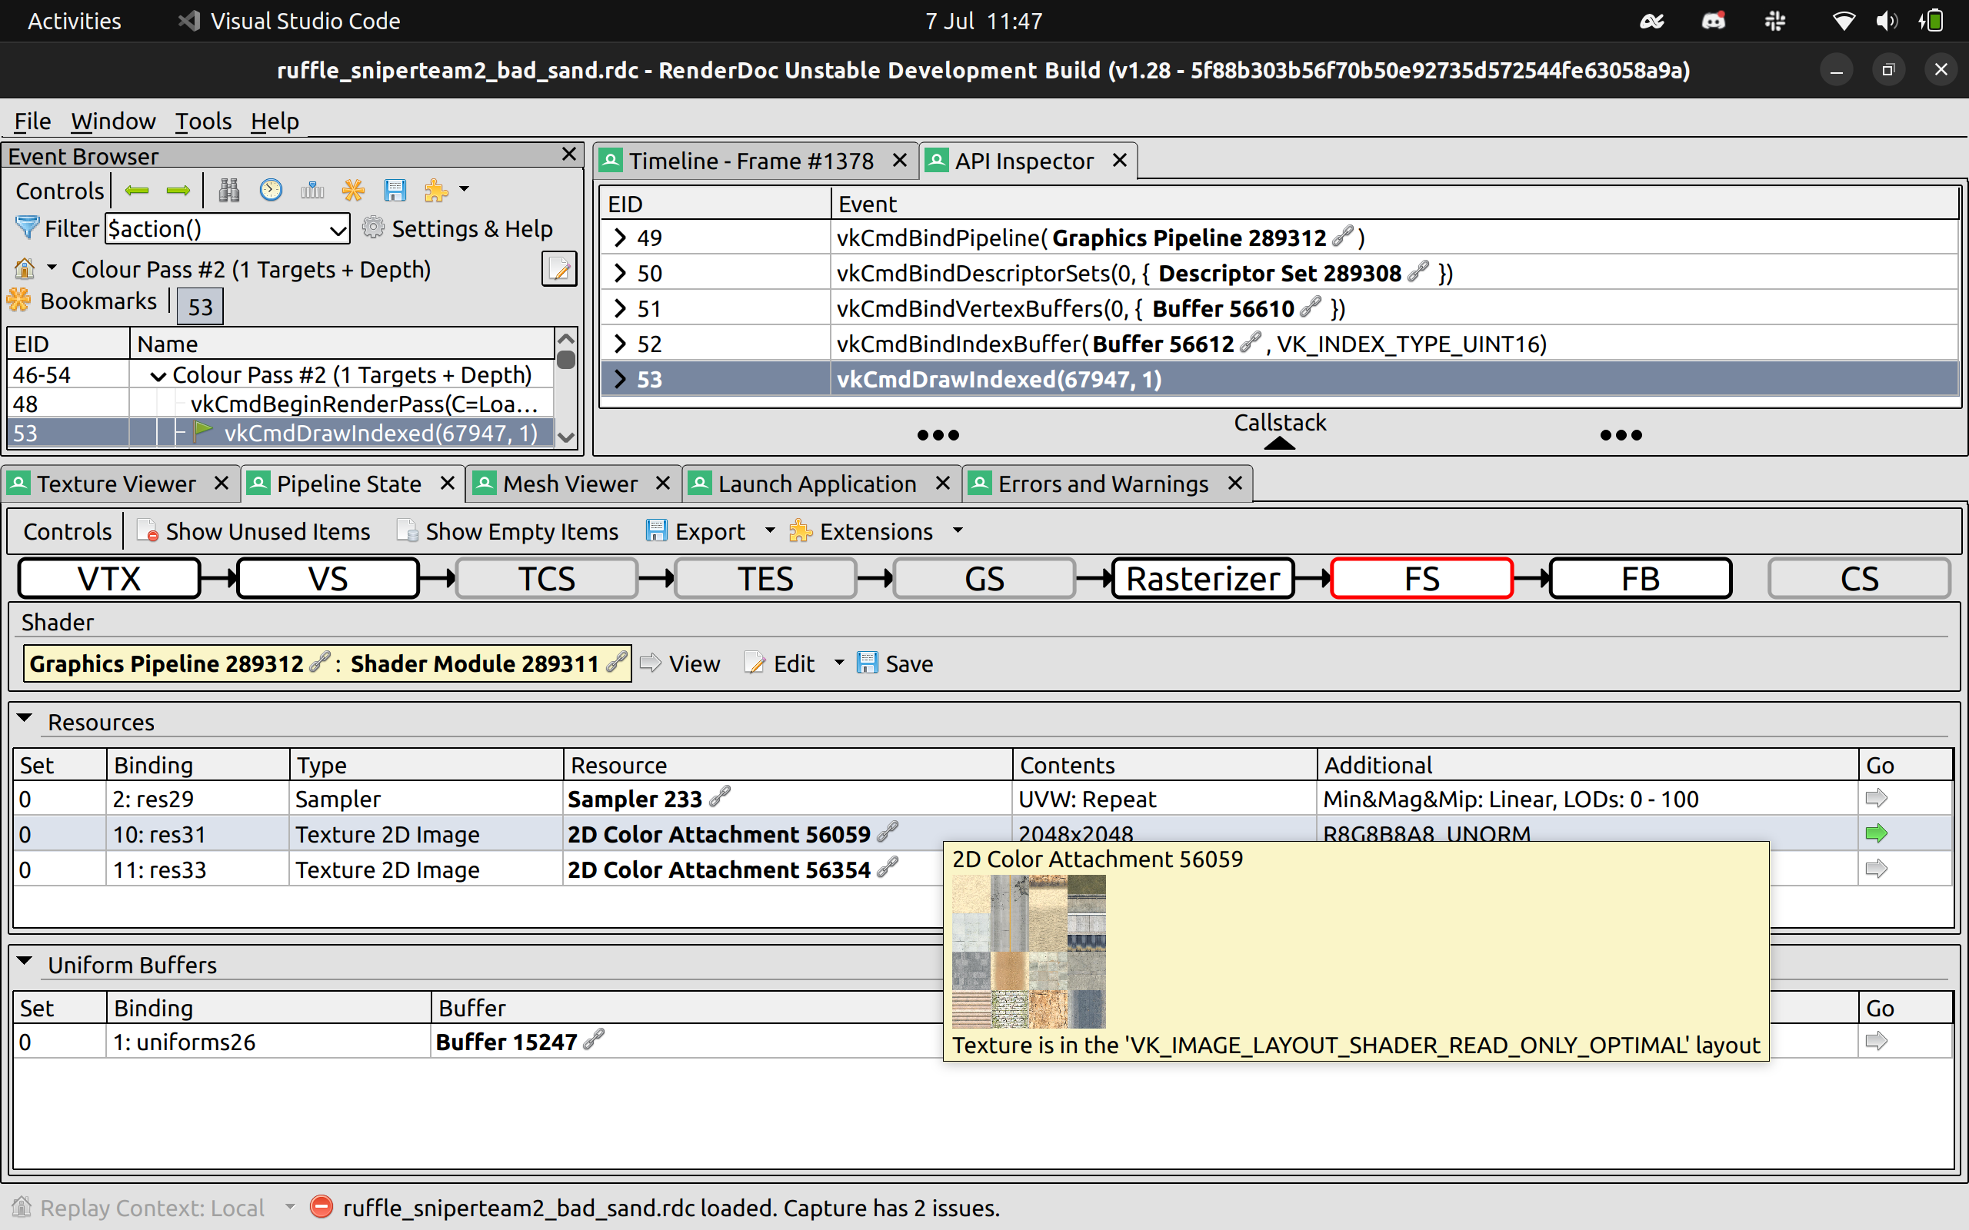Switch to the Mesh Viewer tab

click(x=569, y=484)
